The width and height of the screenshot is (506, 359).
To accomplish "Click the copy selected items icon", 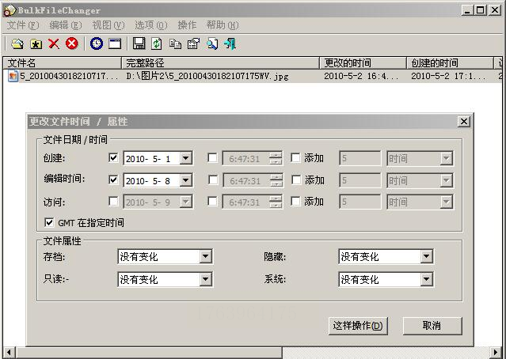I will pyautogui.click(x=175, y=43).
